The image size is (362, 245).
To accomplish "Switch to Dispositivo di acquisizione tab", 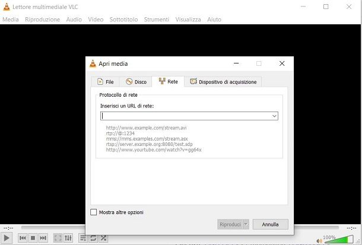I will [223, 82].
